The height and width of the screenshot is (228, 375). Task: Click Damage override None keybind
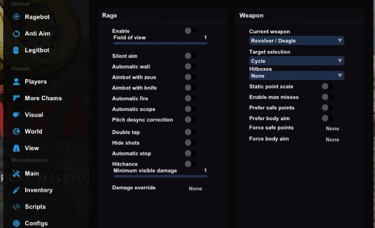point(195,189)
